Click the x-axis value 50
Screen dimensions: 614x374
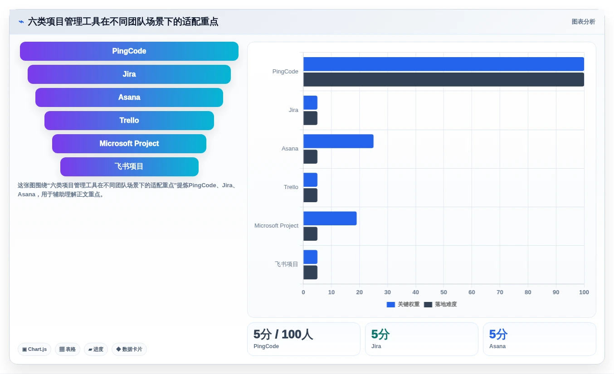[x=443, y=292]
